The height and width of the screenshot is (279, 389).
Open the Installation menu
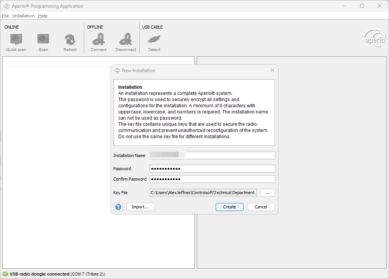pos(23,16)
